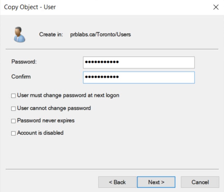Screen dimensions: 224x192
Task: Tick the 'Password never expires' checkbox square
Action: tap(14, 121)
